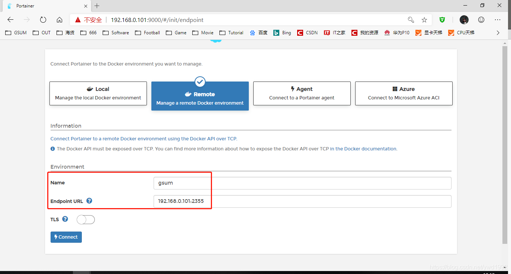Open the Game bookmark folder
The width and height of the screenshot is (511, 274).
pyautogui.click(x=176, y=32)
